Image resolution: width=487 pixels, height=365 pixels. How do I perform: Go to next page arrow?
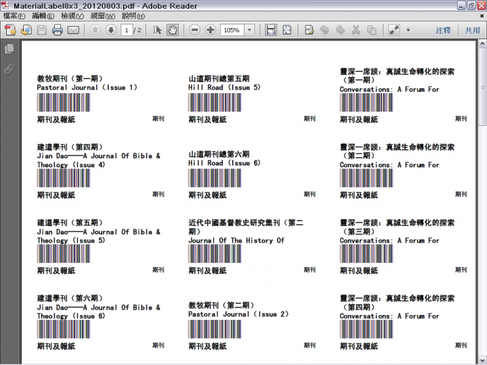(111, 30)
